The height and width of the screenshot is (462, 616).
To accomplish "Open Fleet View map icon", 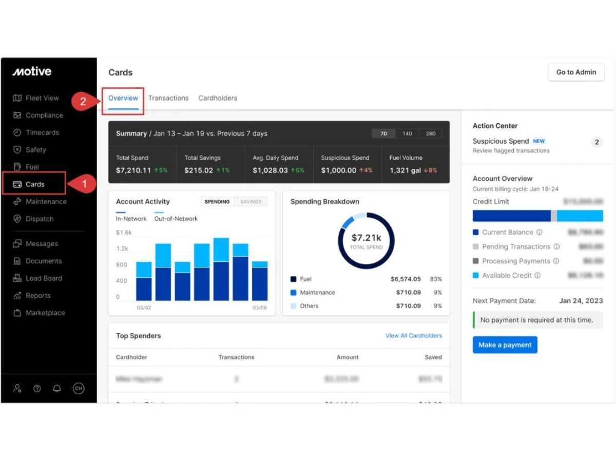I will [17, 98].
